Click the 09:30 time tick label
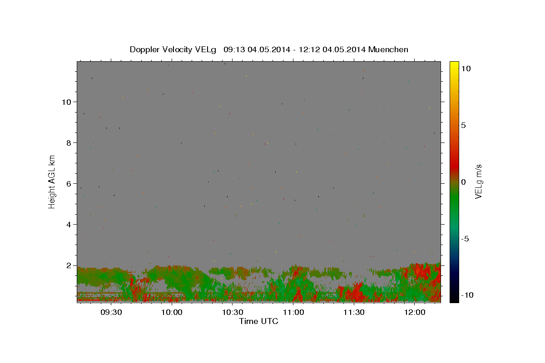The height and width of the screenshot is (363, 545). pyautogui.click(x=111, y=313)
